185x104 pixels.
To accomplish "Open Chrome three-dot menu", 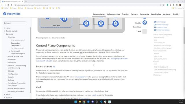I will point(183,5).
